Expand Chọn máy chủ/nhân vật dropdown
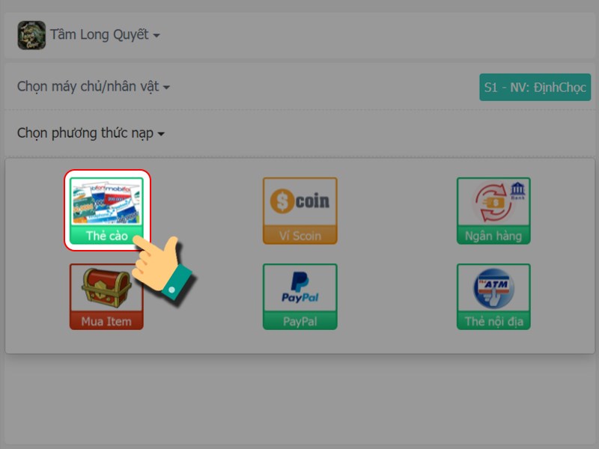 [x=93, y=87]
